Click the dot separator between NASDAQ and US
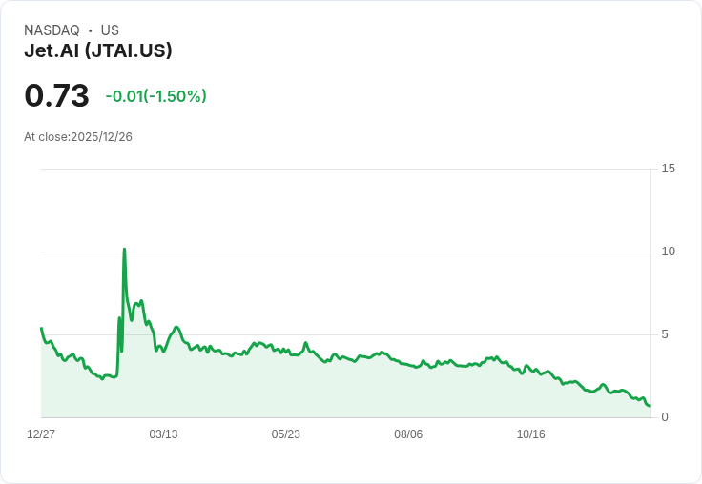Image resolution: width=702 pixels, height=484 pixels. pyautogui.click(x=90, y=30)
